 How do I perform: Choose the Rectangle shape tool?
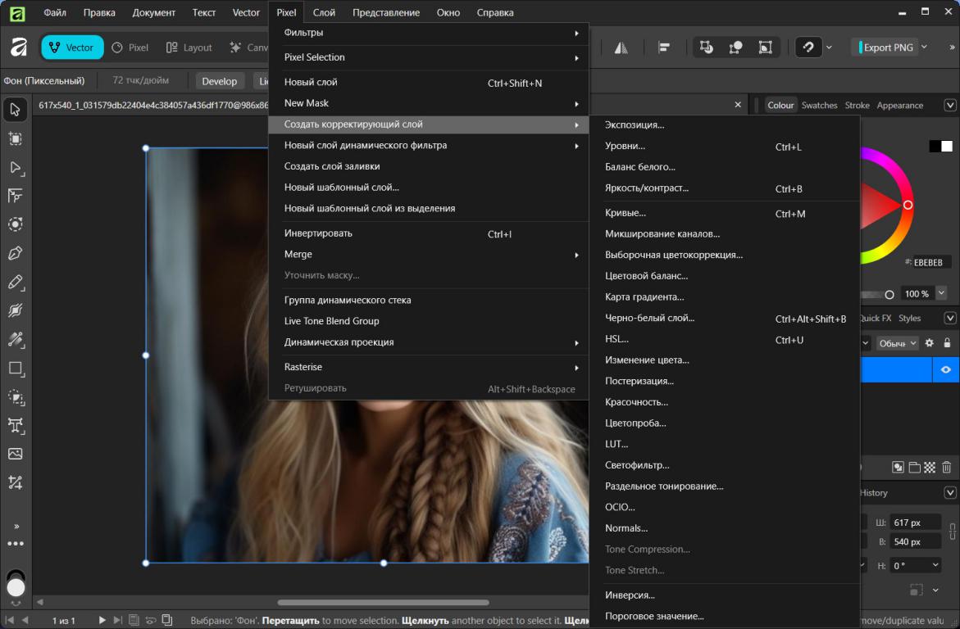(x=15, y=369)
